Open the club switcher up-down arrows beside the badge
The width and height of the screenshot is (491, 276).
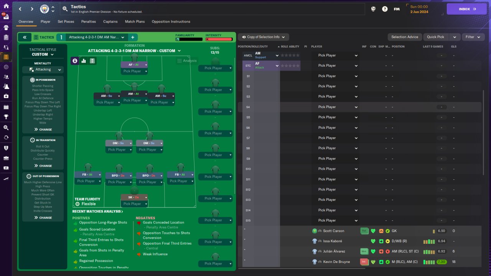click(x=53, y=9)
